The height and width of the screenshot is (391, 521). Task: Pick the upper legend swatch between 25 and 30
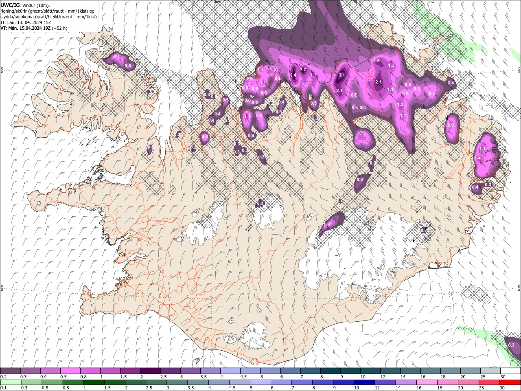(490, 371)
